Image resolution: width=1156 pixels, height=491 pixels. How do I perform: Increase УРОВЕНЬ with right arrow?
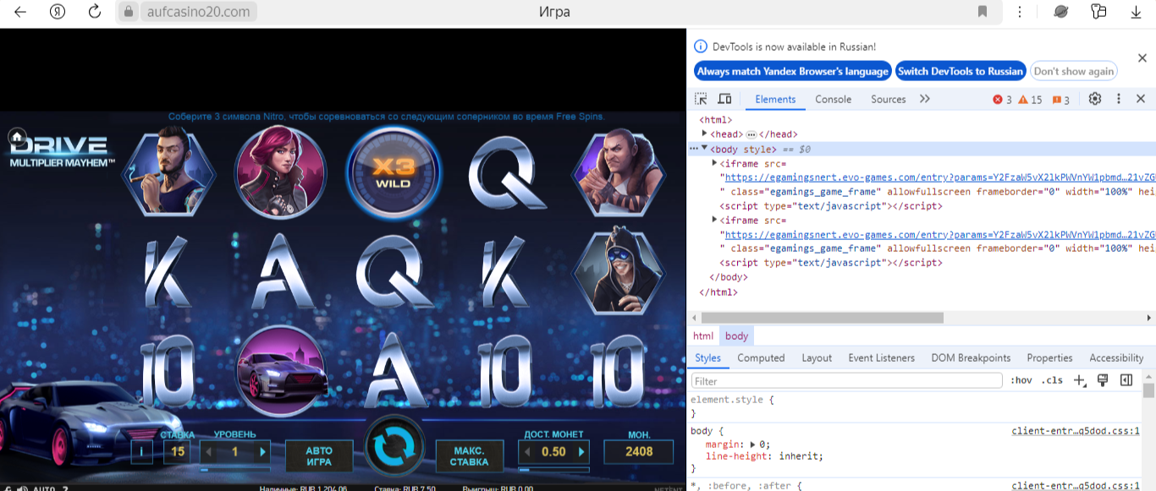pyautogui.click(x=262, y=452)
